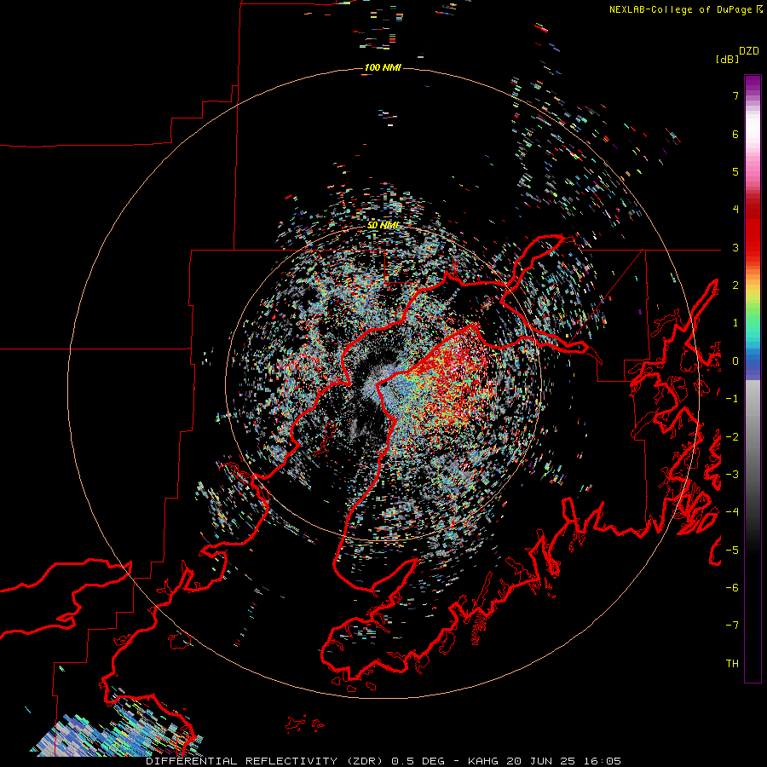This screenshot has height=767, width=767.
Task: Click the KAHG station identifier in the caption
Action: (x=483, y=761)
